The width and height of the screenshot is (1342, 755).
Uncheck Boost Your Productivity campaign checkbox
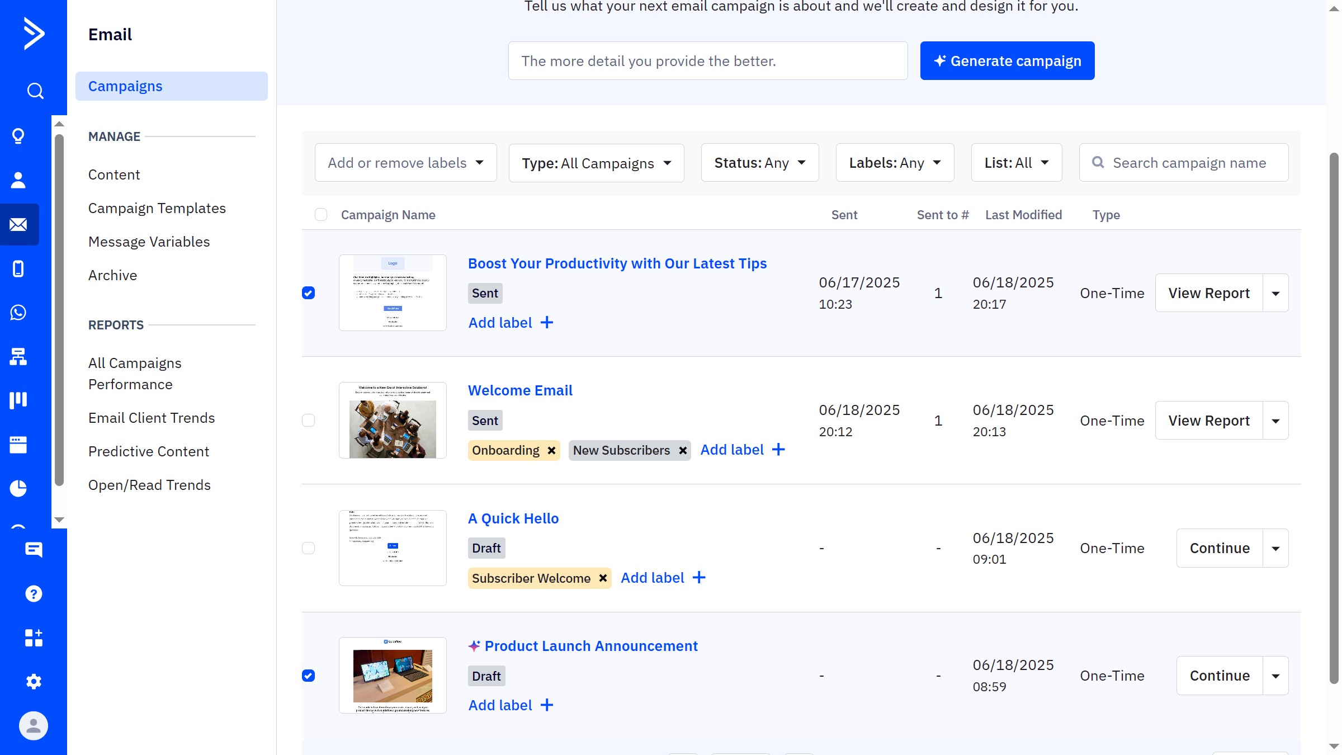pos(308,293)
